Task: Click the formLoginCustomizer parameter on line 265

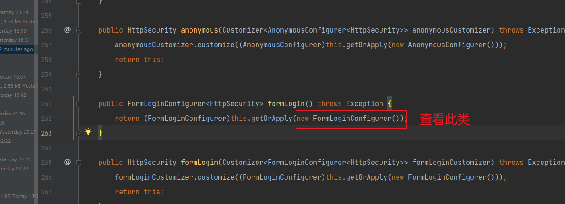Action: 453,163
